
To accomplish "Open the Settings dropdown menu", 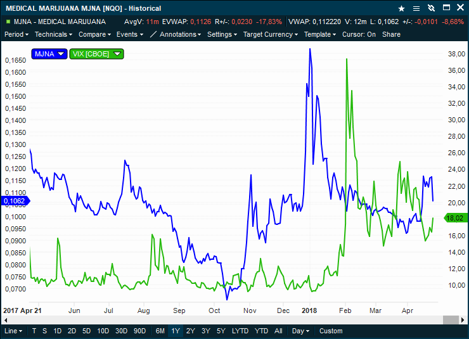I will tap(222, 34).
